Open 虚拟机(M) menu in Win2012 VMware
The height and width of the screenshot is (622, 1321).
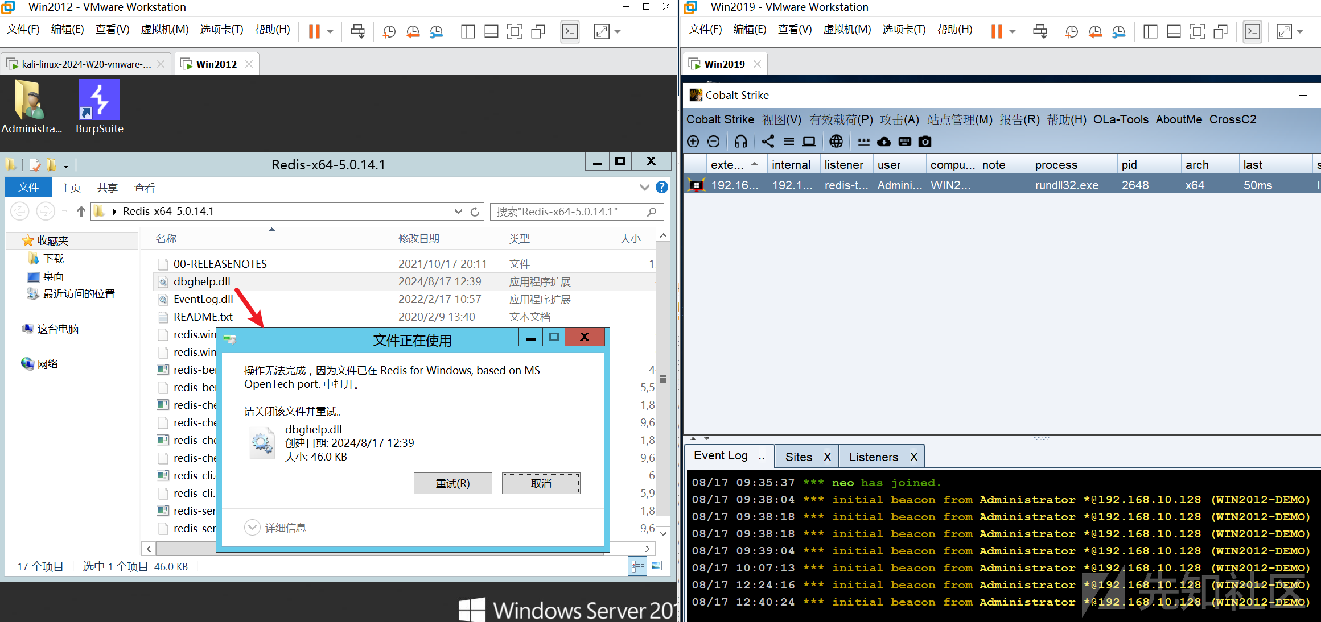164,30
